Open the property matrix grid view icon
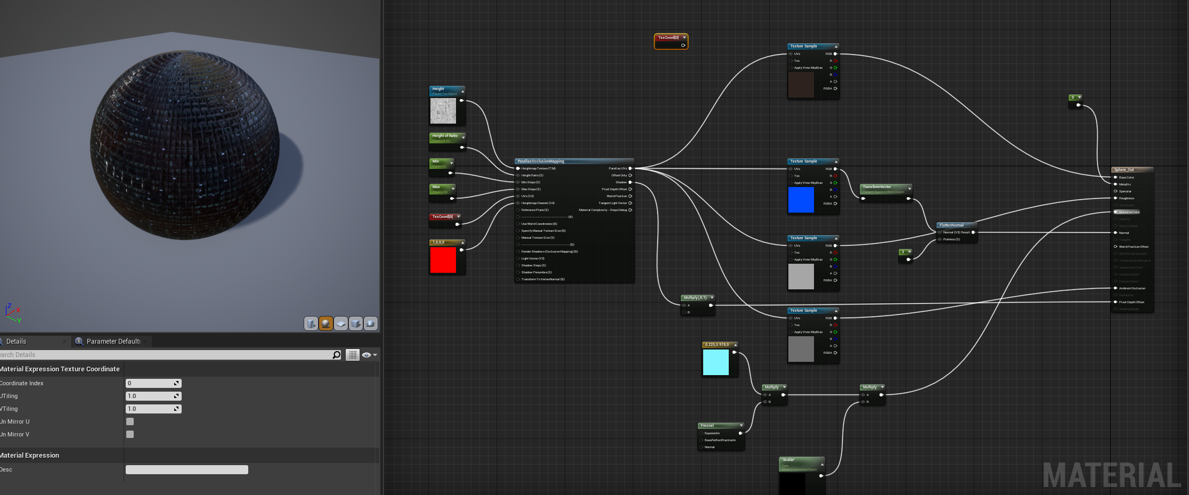 (x=353, y=355)
